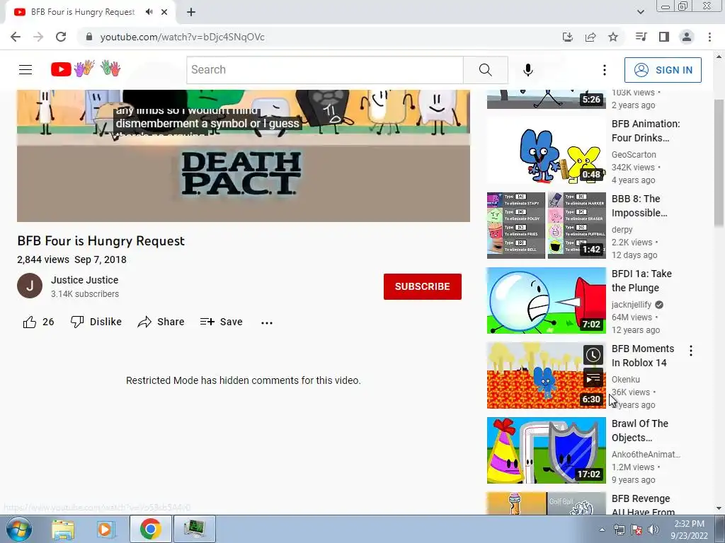
Task: Share this page from address bar
Action: click(590, 37)
